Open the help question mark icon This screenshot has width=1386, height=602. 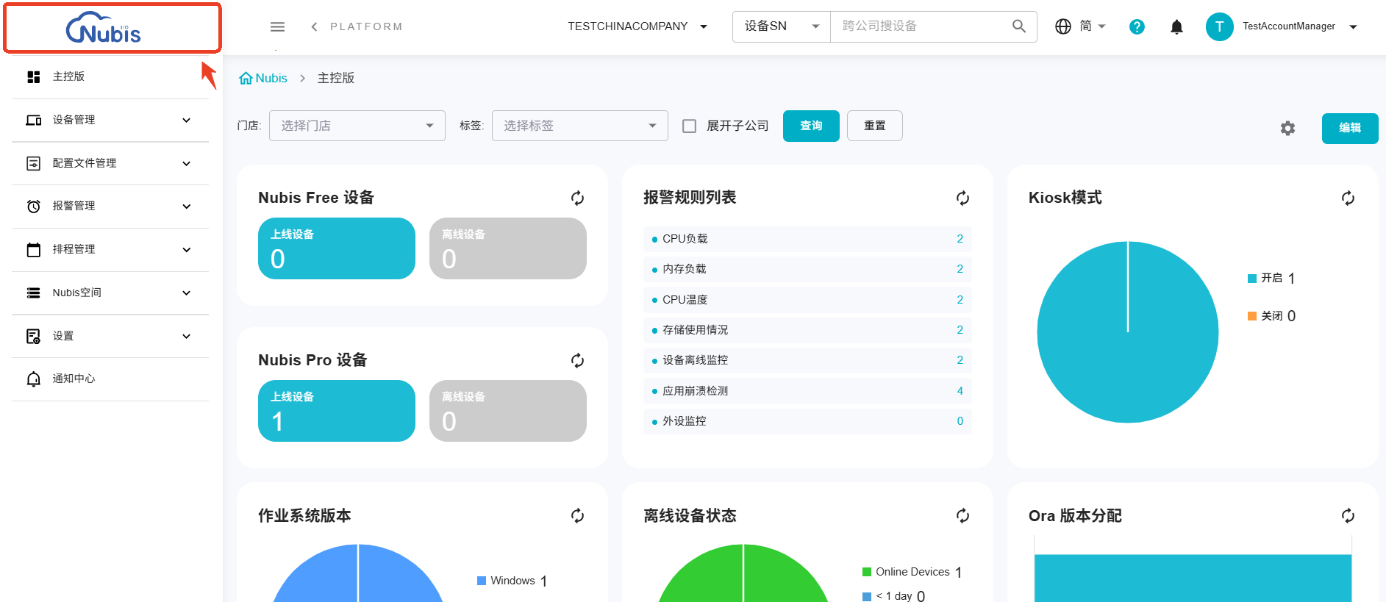coord(1137,26)
